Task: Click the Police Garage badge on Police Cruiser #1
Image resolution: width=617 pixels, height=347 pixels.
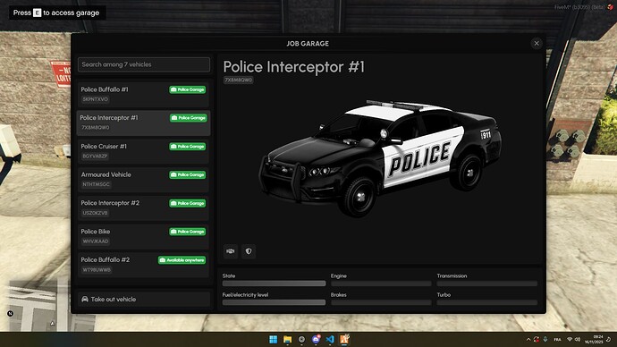Action: [188, 147]
